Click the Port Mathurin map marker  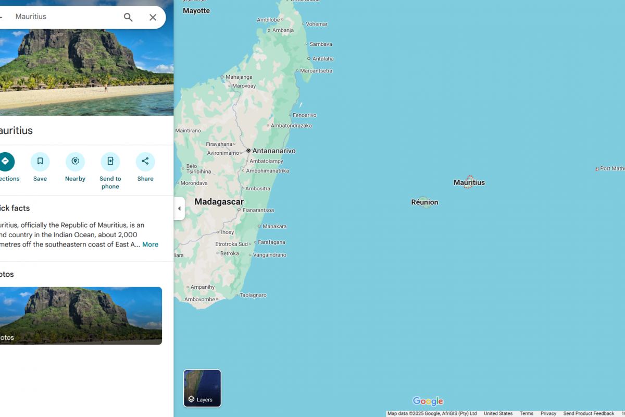pos(597,169)
